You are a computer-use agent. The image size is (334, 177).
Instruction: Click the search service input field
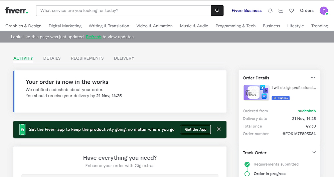124,11
